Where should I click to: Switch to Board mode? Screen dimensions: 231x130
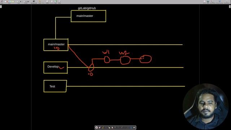[205, 2]
